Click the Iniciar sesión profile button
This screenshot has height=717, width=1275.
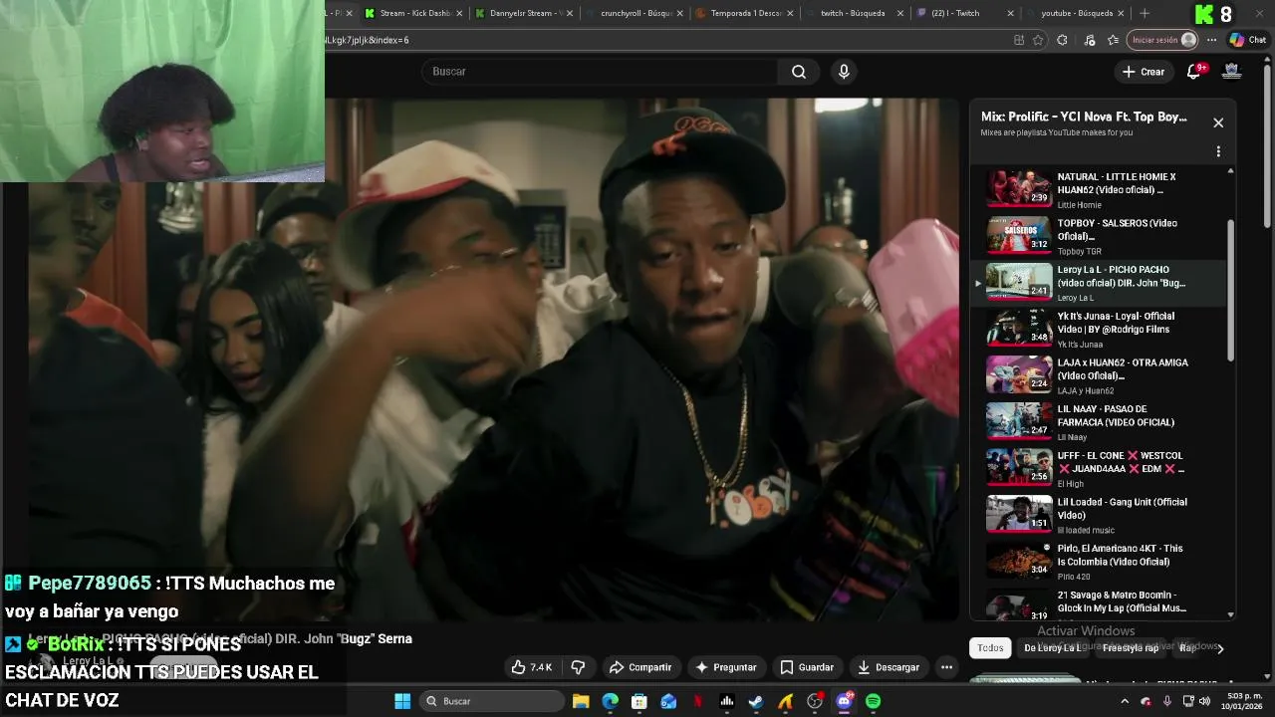(x=1162, y=40)
